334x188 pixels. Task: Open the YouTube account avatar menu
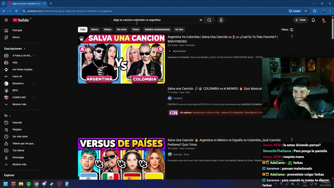(x=324, y=20)
